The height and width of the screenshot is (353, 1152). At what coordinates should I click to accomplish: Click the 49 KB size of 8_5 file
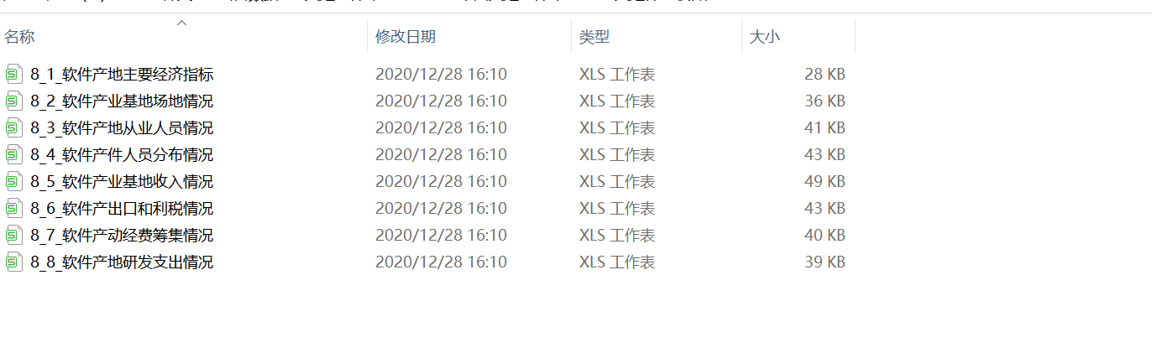pyautogui.click(x=825, y=181)
